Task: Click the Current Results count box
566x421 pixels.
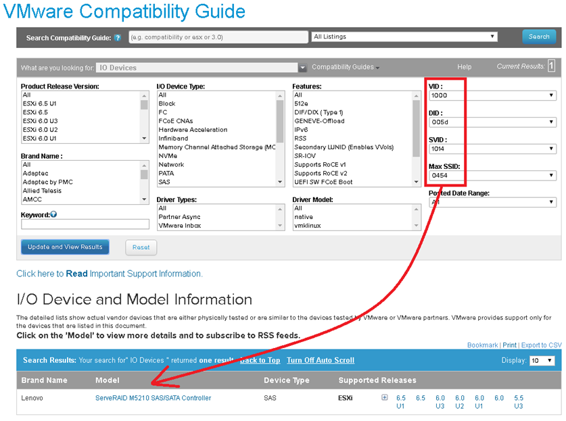Action: (x=551, y=66)
